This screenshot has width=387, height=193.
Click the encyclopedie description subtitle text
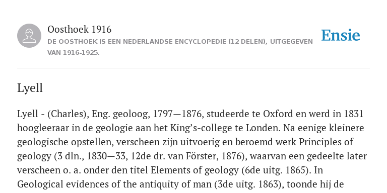(x=180, y=47)
